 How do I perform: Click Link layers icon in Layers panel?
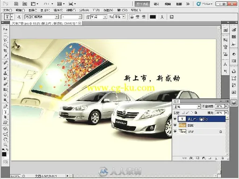[x=184, y=158]
